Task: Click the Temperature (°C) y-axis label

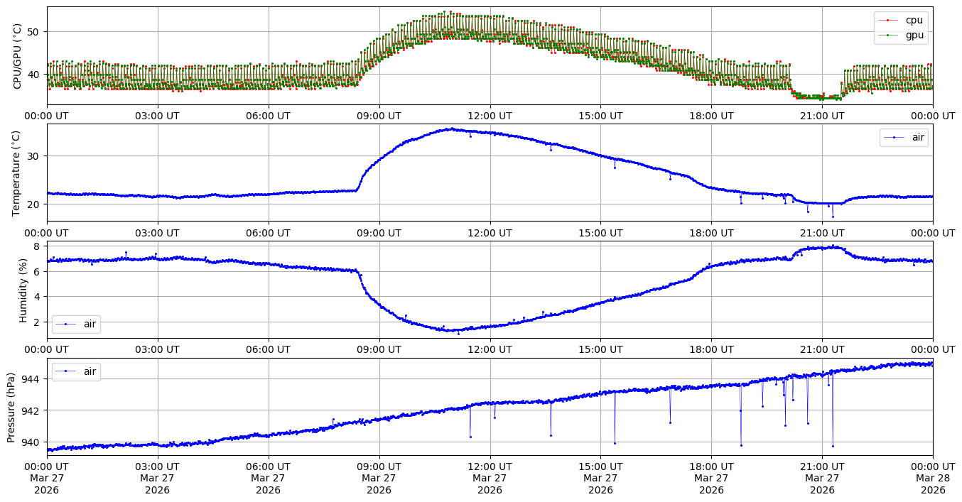Action: click(17, 173)
